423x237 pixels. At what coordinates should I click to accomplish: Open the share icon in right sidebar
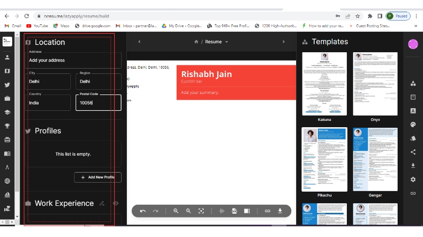(x=413, y=152)
